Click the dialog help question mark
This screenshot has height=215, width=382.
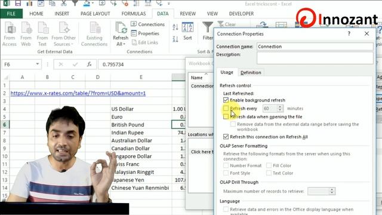coord(349,33)
